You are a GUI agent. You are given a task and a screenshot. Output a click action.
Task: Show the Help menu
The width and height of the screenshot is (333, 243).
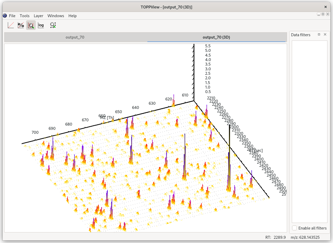(73, 16)
